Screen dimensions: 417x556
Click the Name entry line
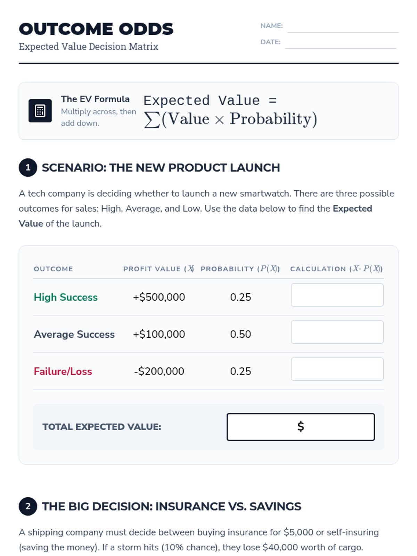[x=343, y=27]
